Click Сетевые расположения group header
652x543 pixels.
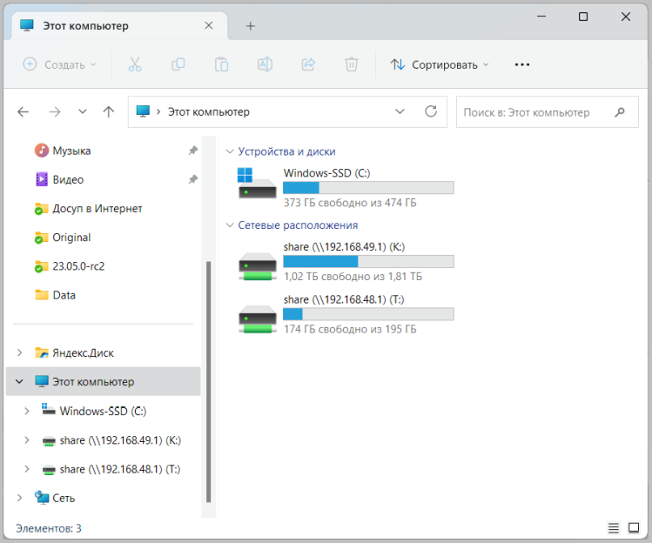(x=298, y=225)
